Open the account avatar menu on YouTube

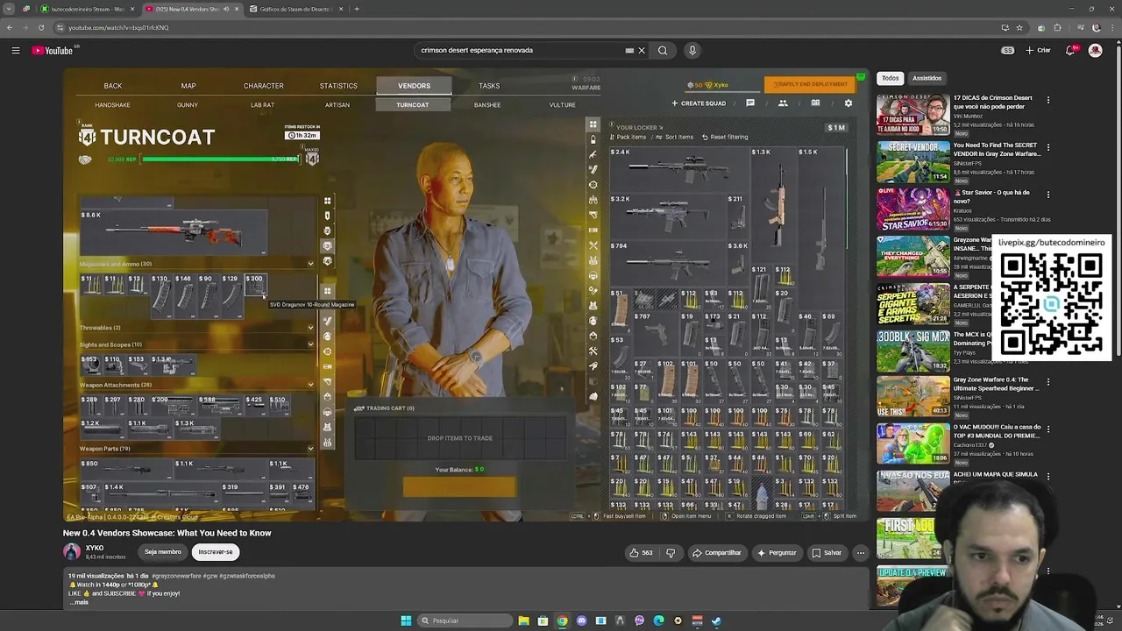click(x=1095, y=50)
